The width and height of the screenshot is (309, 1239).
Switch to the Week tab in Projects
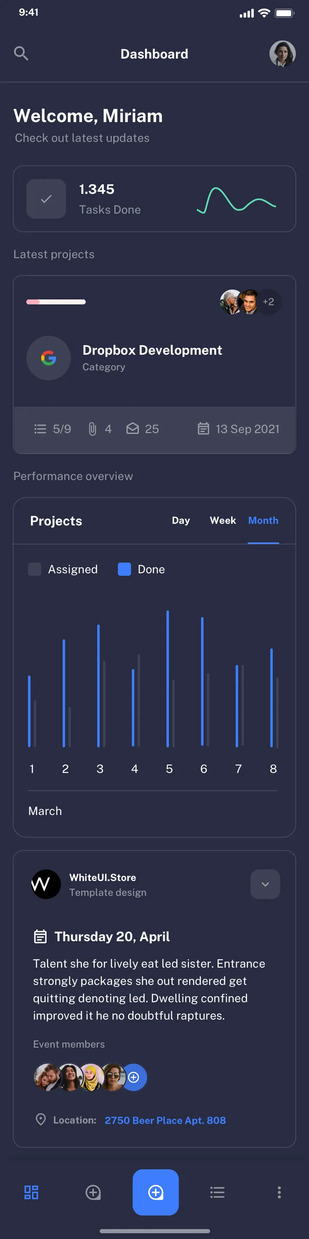pos(222,521)
